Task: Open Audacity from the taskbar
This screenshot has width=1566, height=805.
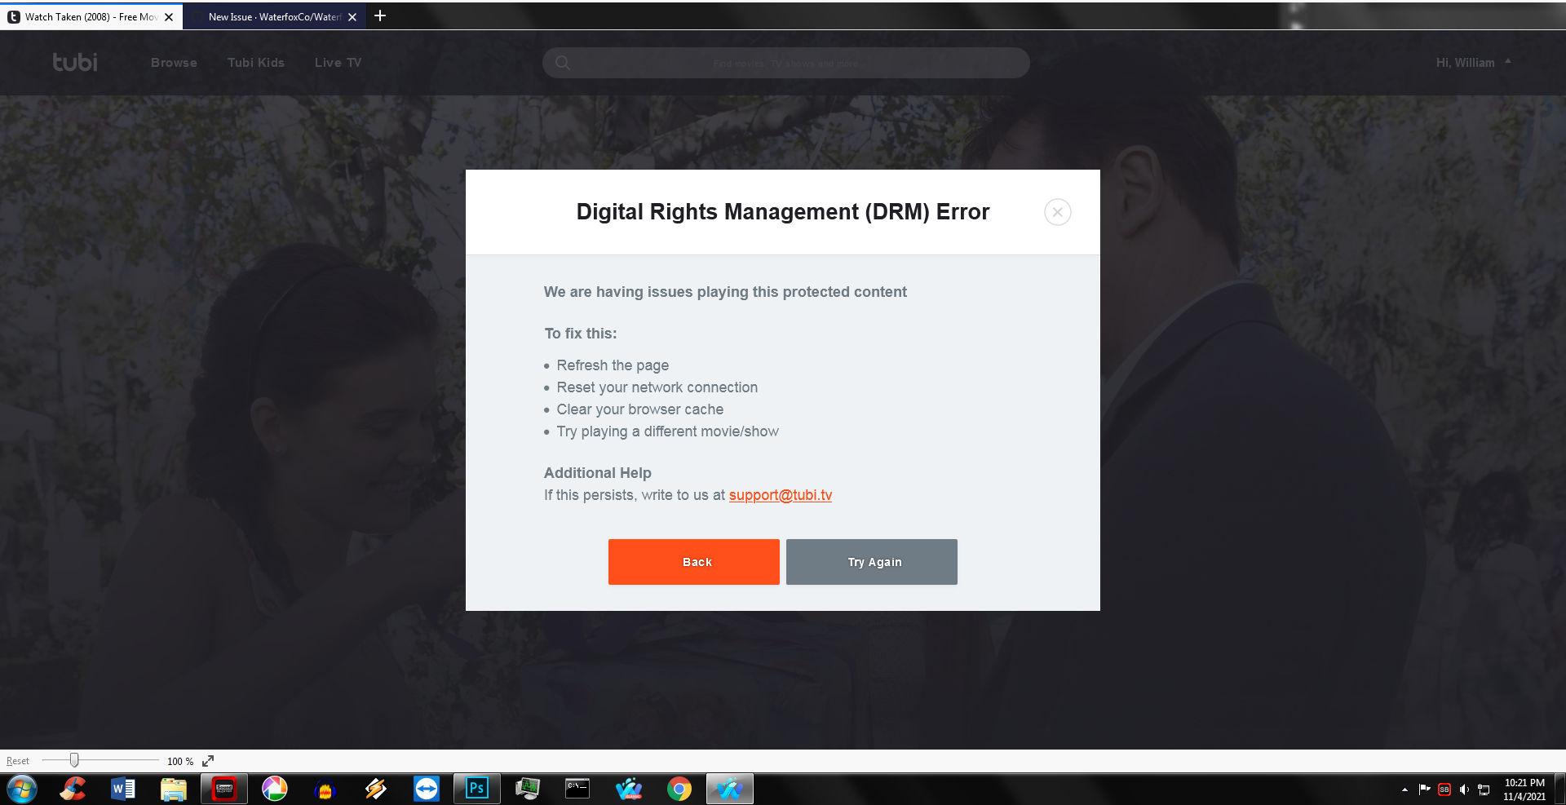Action: 325,788
